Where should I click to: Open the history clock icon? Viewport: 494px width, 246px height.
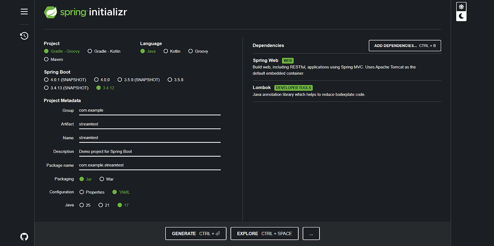(24, 36)
